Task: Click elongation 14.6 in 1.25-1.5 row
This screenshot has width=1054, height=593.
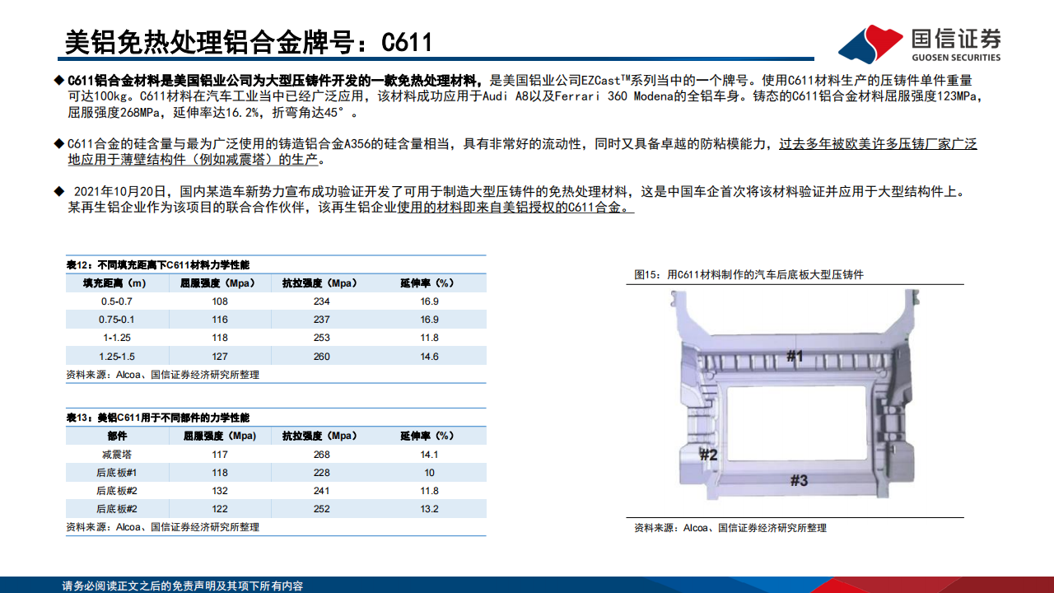Action: pos(429,357)
